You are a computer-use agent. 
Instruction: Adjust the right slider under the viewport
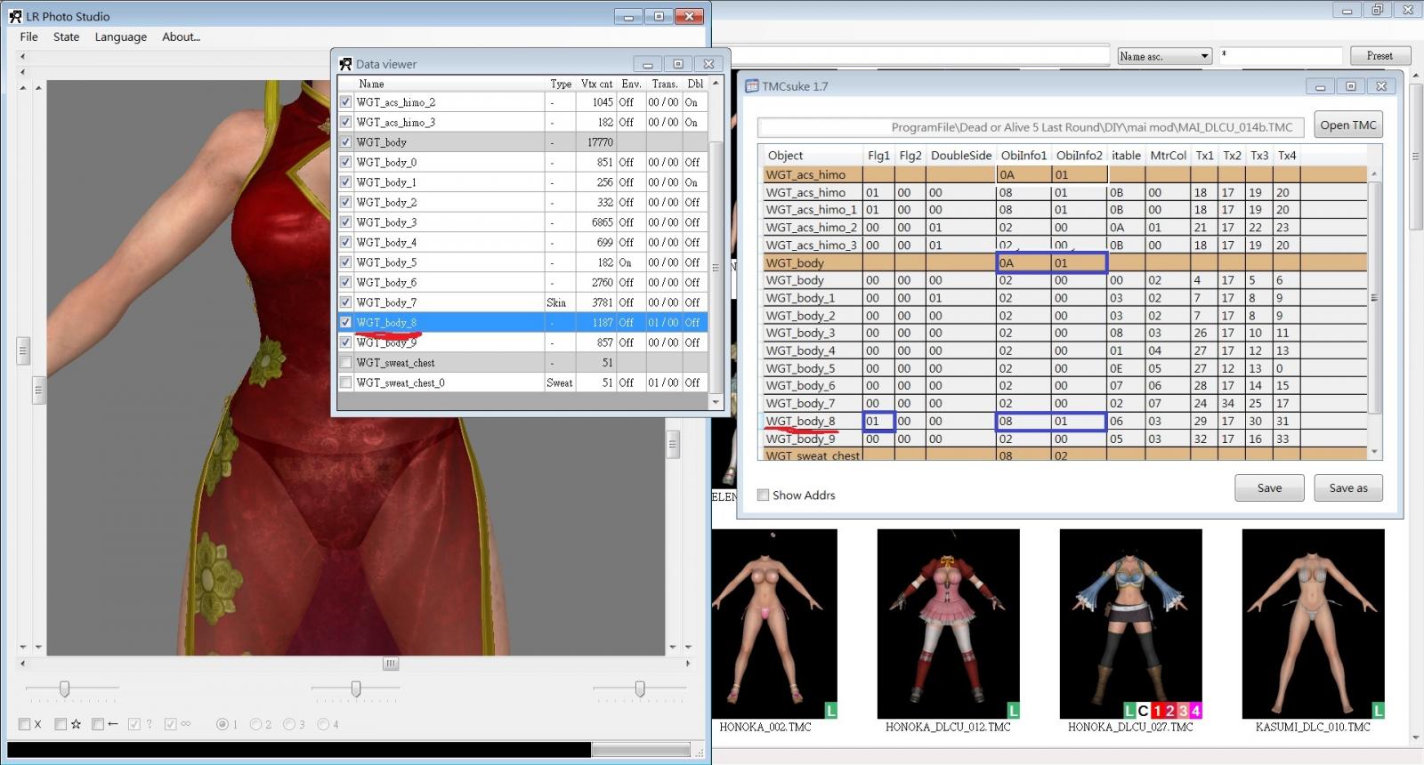coord(640,688)
